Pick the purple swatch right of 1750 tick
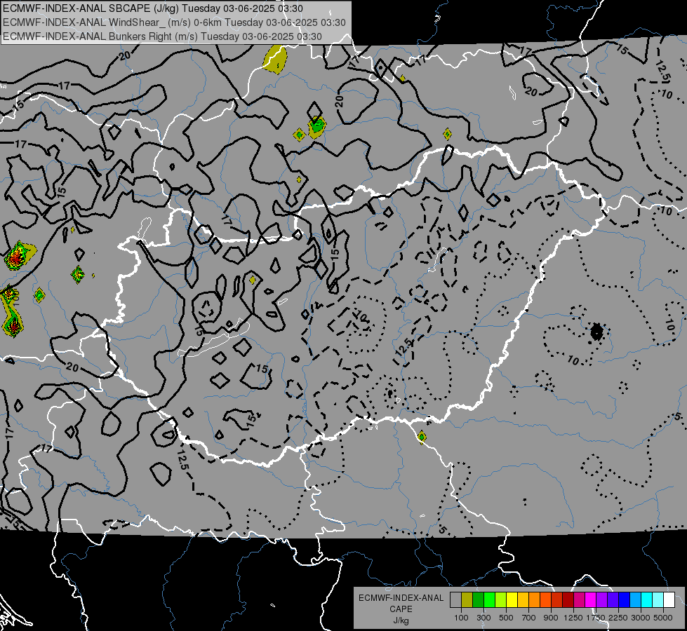The image size is (687, 631). click(601, 600)
